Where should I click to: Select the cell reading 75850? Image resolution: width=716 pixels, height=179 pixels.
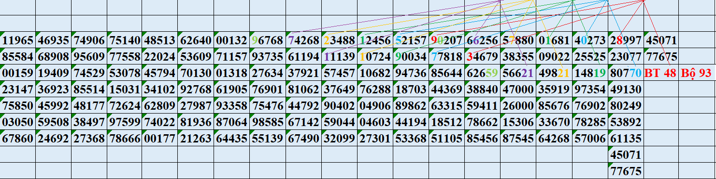18,106
